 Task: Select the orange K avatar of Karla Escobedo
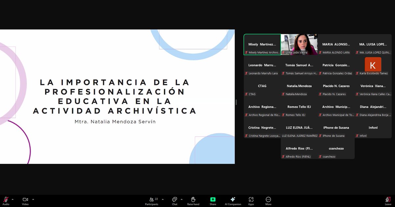[373, 64]
